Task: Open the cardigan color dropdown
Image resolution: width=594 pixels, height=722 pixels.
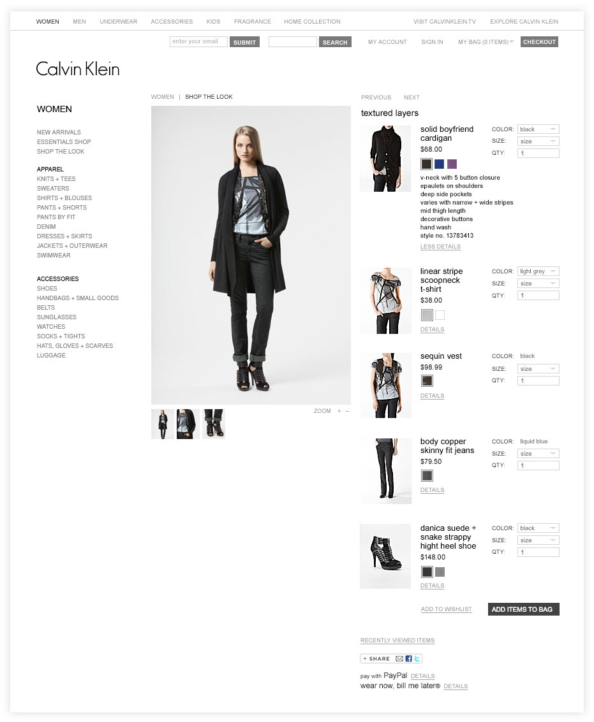Action: pyautogui.click(x=538, y=129)
